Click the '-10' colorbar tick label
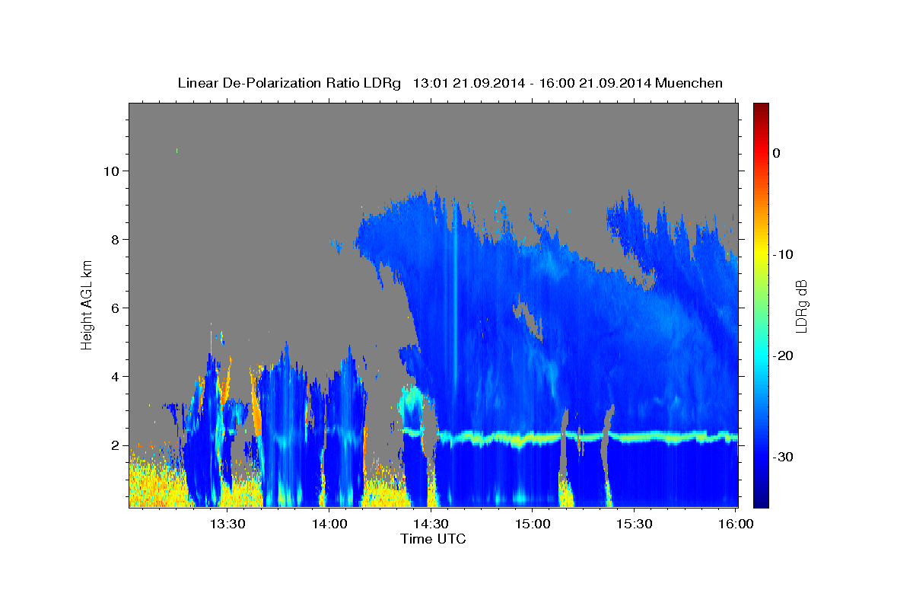913x609 pixels. 783,254
